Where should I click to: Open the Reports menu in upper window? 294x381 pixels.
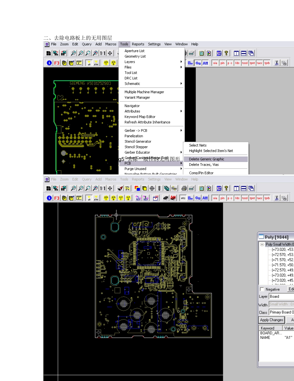(x=138, y=44)
